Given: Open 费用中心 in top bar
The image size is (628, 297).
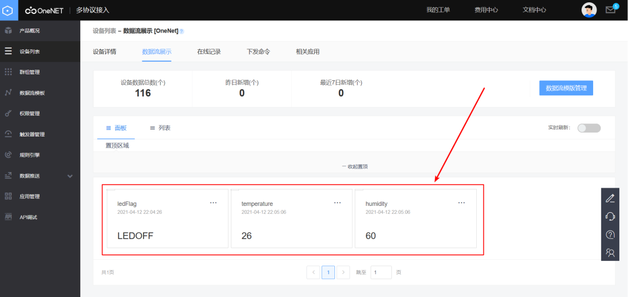Looking at the screenshot, I should [x=486, y=10].
